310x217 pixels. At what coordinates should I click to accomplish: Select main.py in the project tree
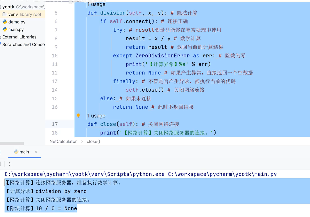tap(15, 29)
